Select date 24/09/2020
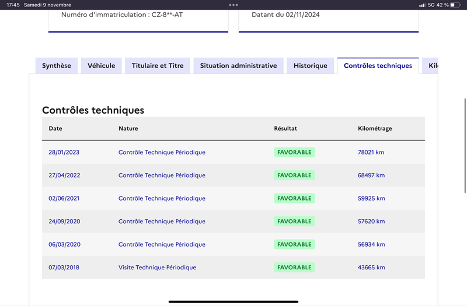The width and height of the screenshot is (467, 306). (x=64, y=221)
